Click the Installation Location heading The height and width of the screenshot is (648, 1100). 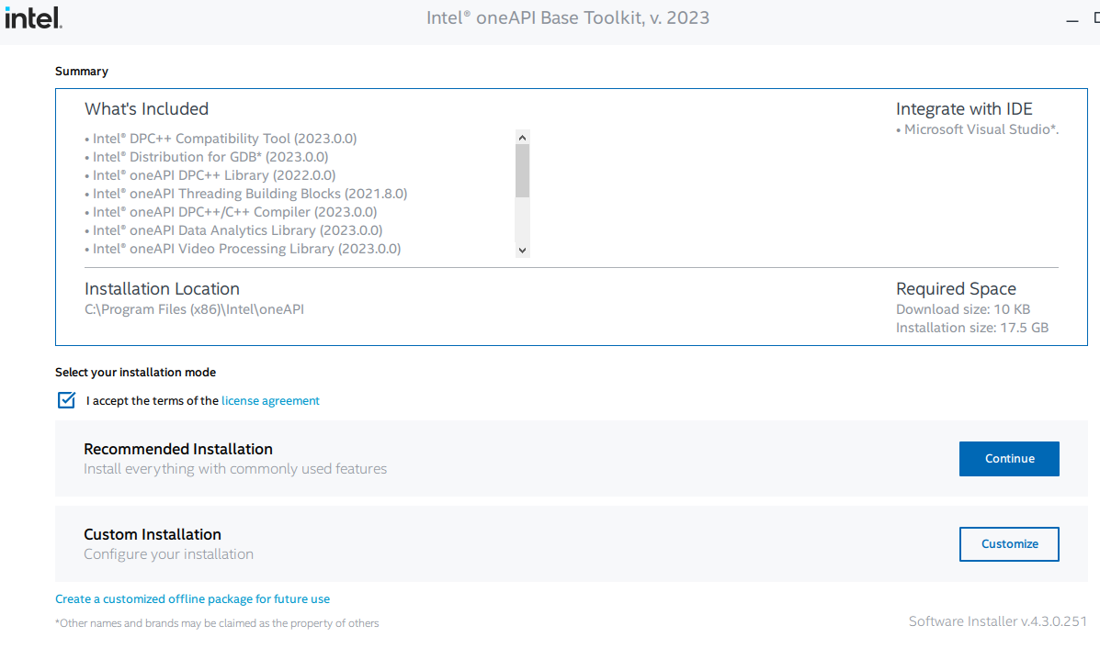[162, 288]
